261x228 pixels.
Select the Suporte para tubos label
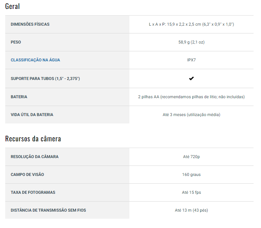[45, 78]
